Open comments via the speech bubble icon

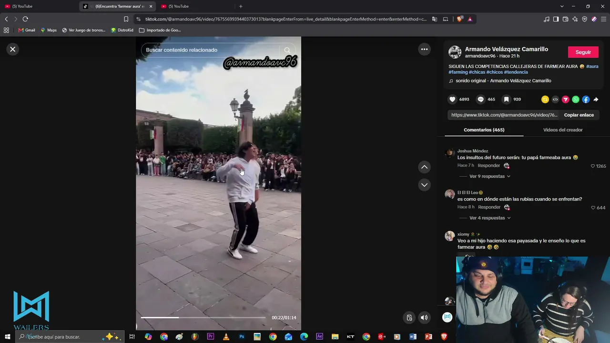click(x=480, y=99)
